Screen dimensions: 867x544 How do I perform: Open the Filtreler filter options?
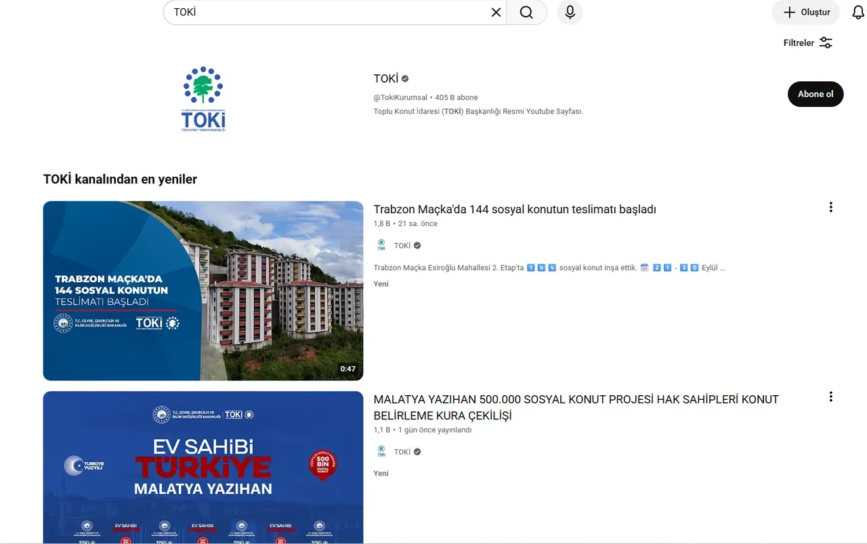pos(808,43)
